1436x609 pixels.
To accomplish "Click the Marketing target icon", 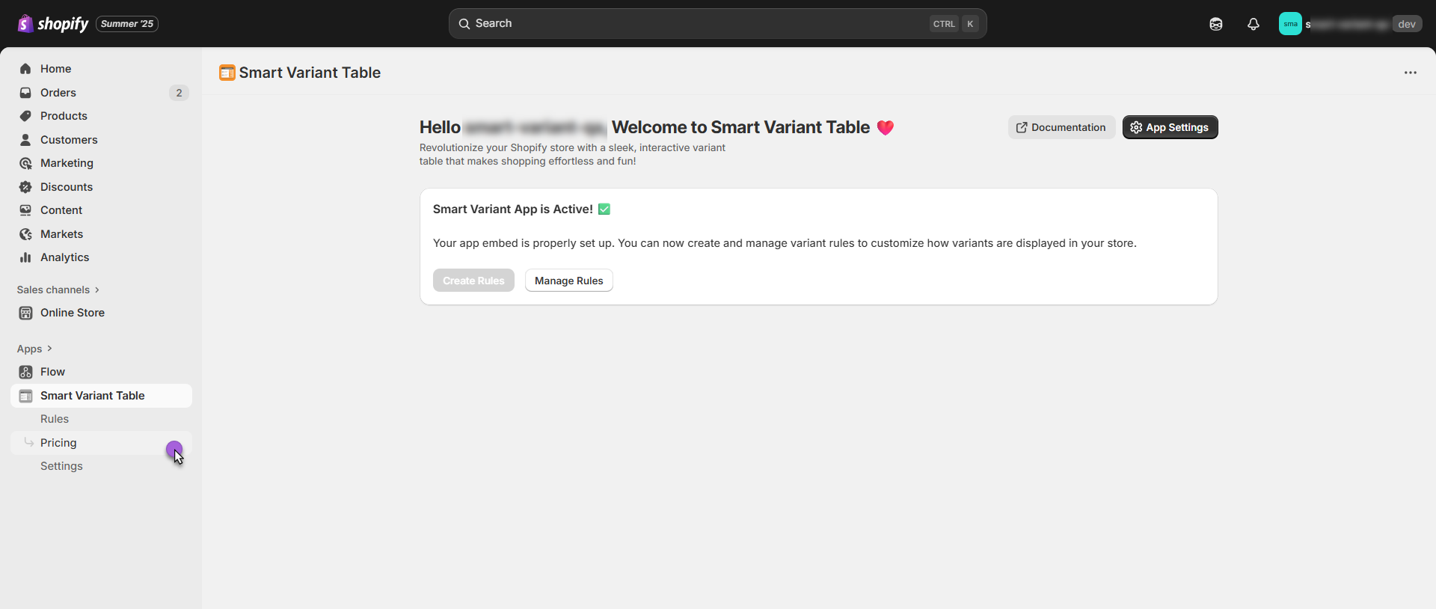I will 25,163.
